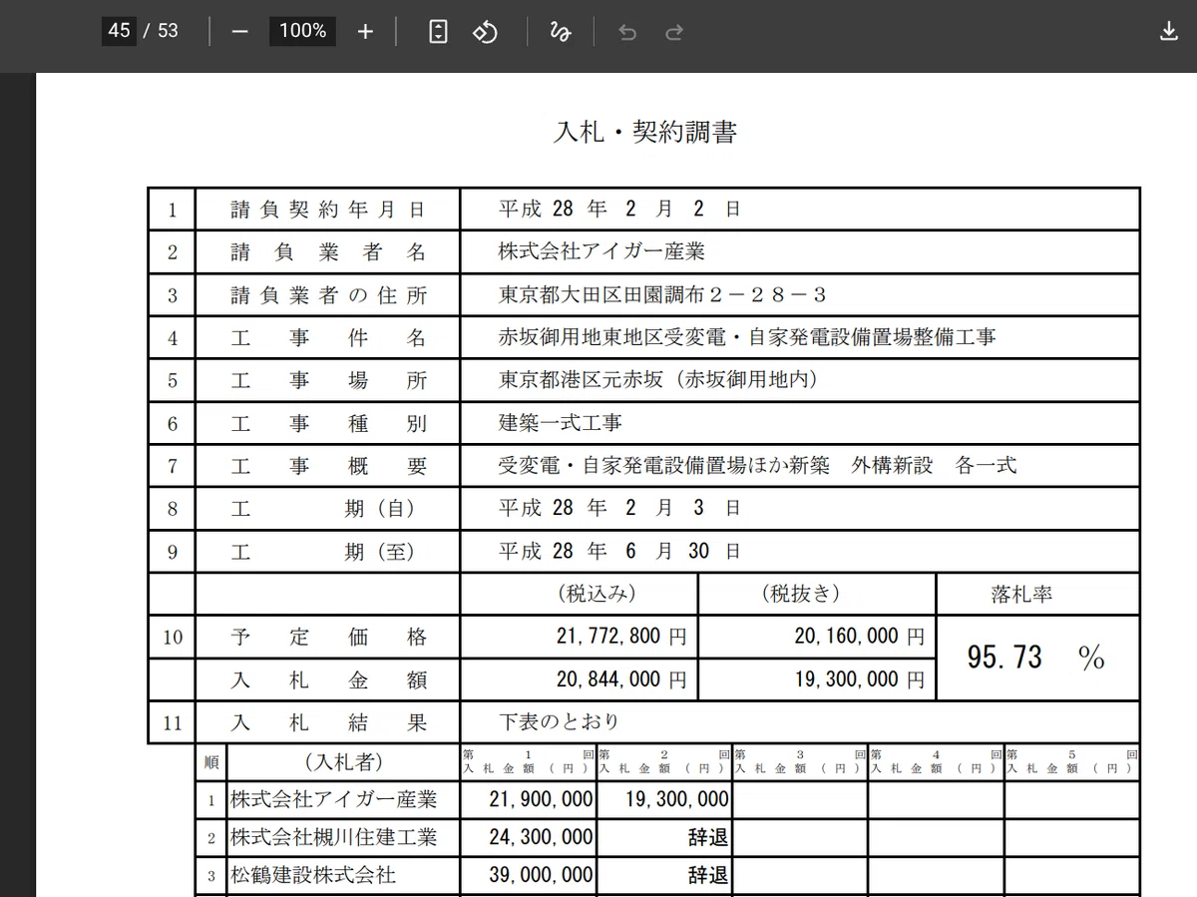The image size is (1197, 897).
Task: Toggle fit to page icon
Action: pyautogui.click(x=438, y=31)
